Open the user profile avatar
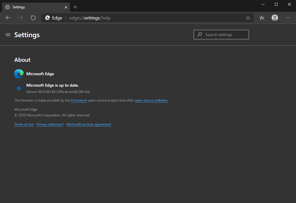The image size is (296, 203). (275, 18)
